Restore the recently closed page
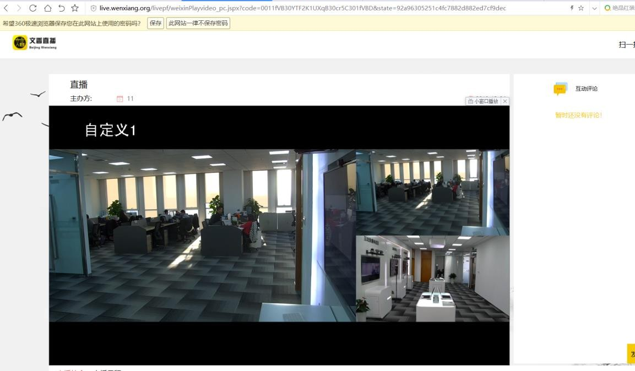 (x=62, y=8)
